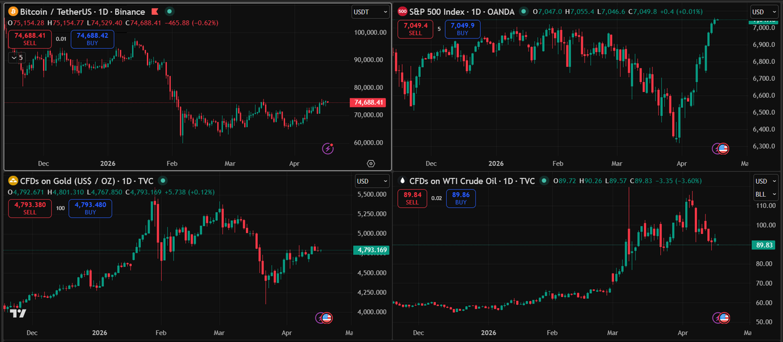This screenshot has height=342, width=783.
Task: Click the 6,300.0 level on S&P 500 axis
Action: click(763, 146)
